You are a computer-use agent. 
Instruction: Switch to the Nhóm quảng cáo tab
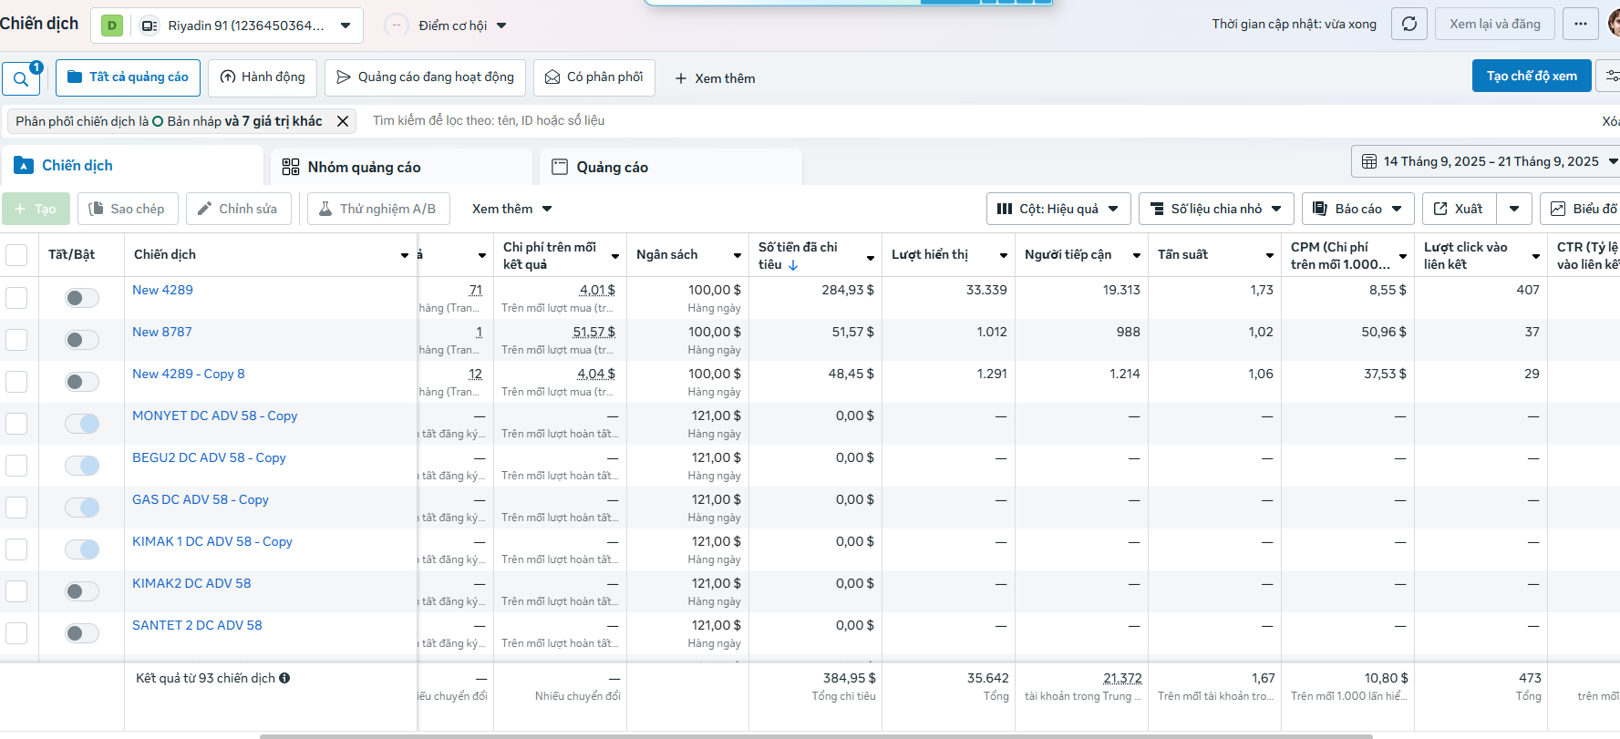click(364, 167)
